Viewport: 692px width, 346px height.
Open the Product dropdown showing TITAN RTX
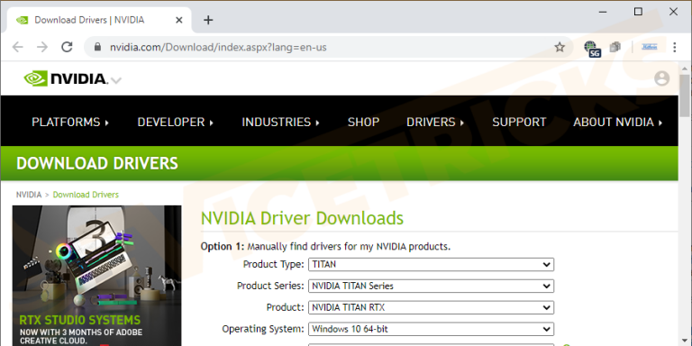point(431,307)
